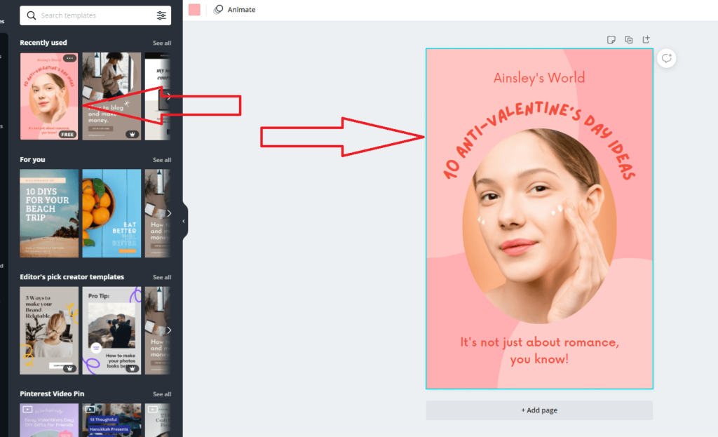Select the 18 Thoughtful Hanukkah Presents video pin
Image resolution: width=718 pixels, height=437 pixels.
pos(111,420)
